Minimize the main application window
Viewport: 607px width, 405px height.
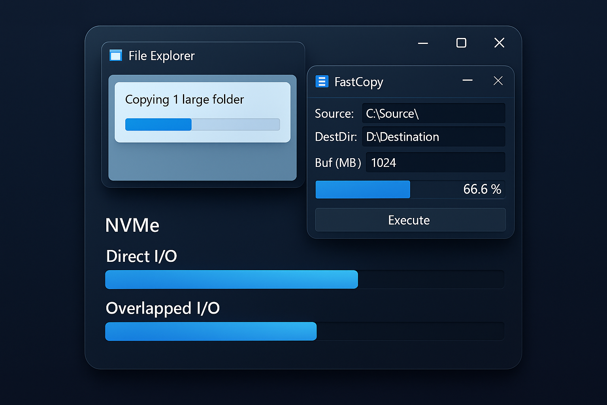423,43
